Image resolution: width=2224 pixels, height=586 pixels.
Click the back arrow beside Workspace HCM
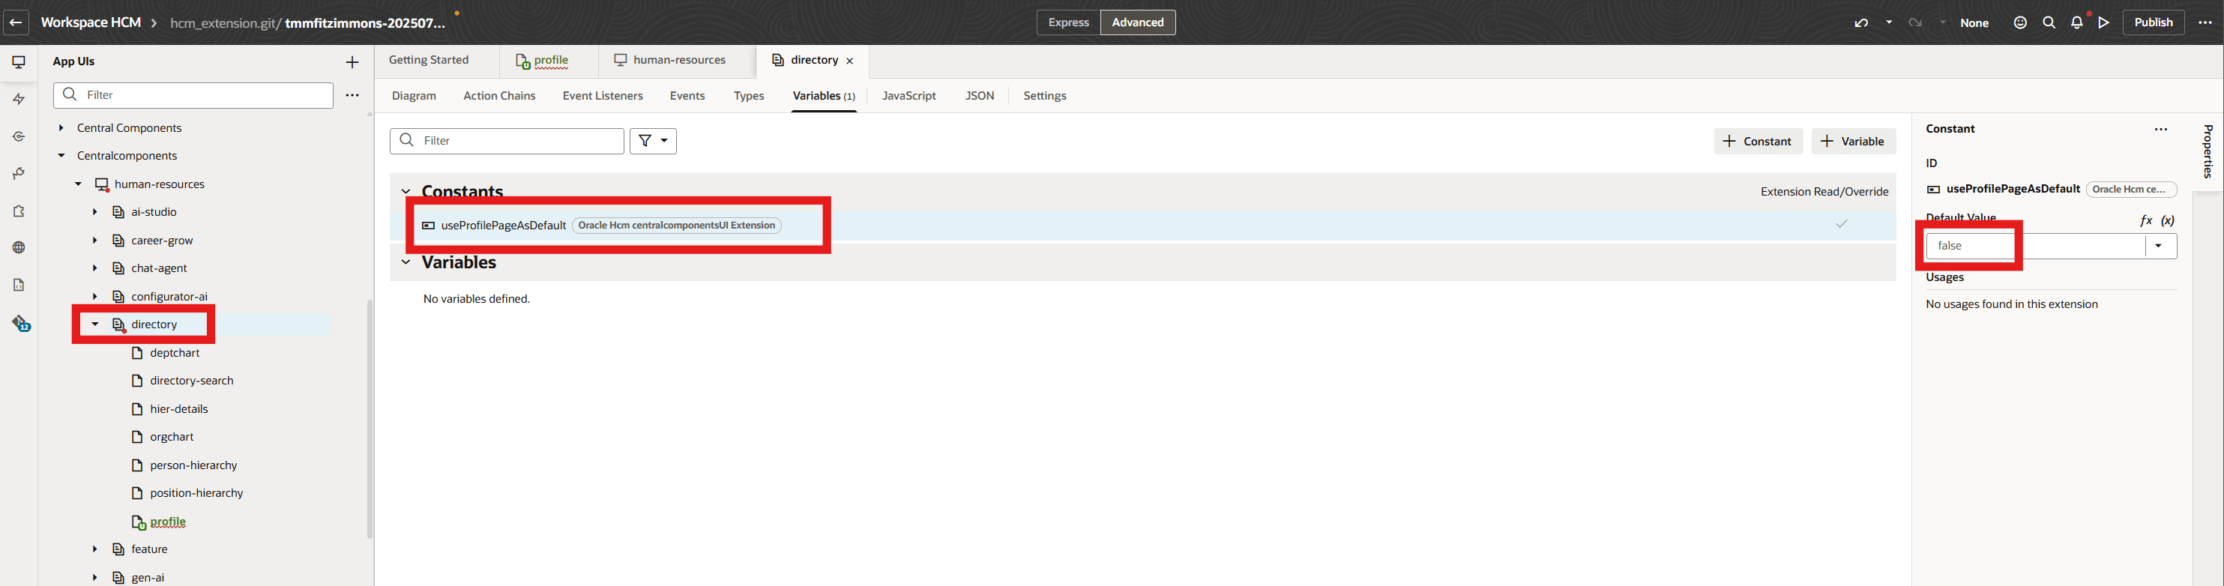pos(16,22)
